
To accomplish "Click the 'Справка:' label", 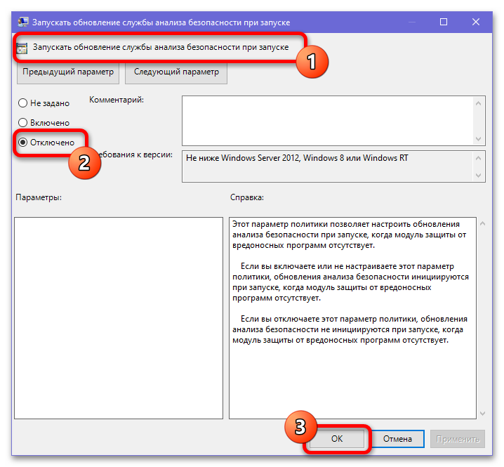I will click(247, 197).
